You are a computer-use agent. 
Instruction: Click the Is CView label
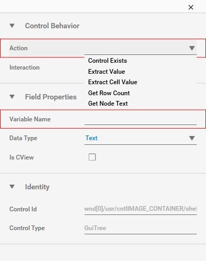pos(21,157)
